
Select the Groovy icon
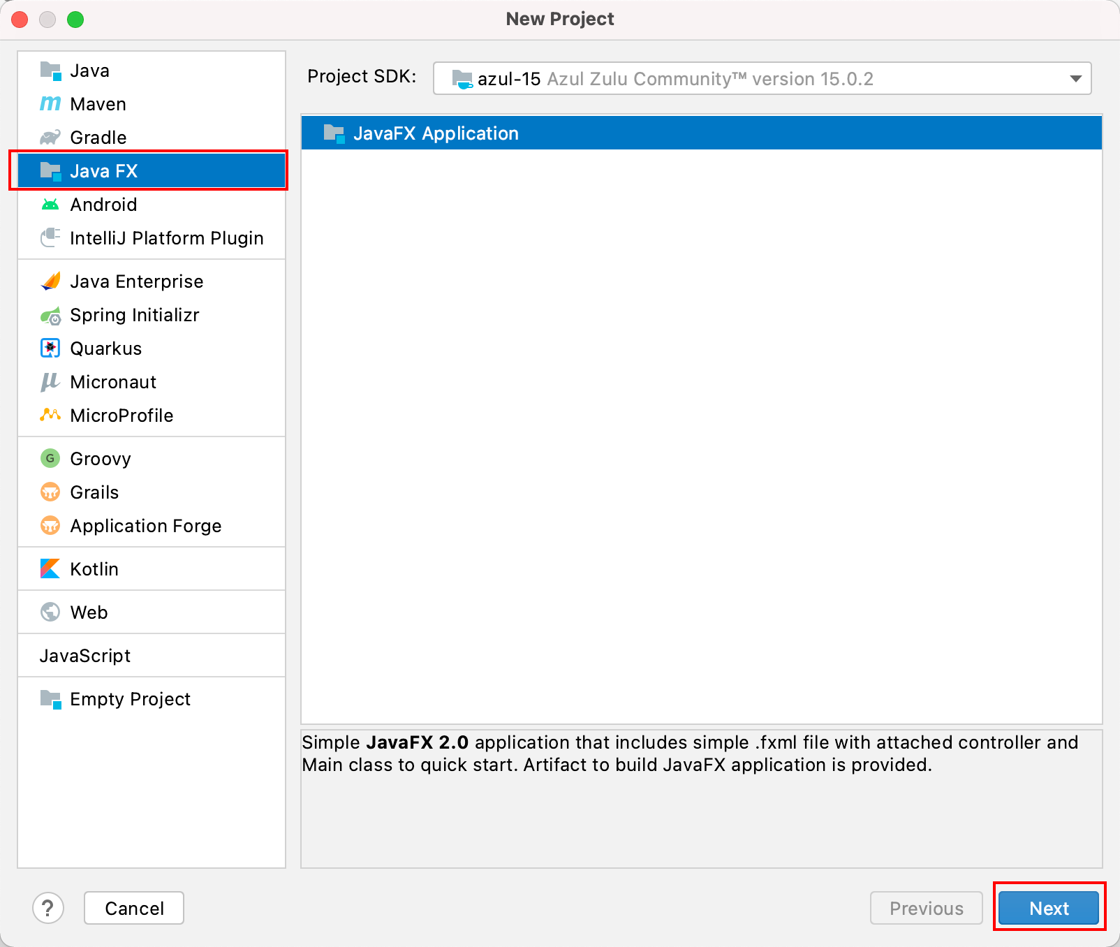[50, 458]
